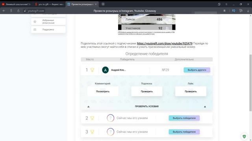The width and height of the screenshot is (252, 141).
Task: Click the number '№29' of the winner
Action: (165, 70)
